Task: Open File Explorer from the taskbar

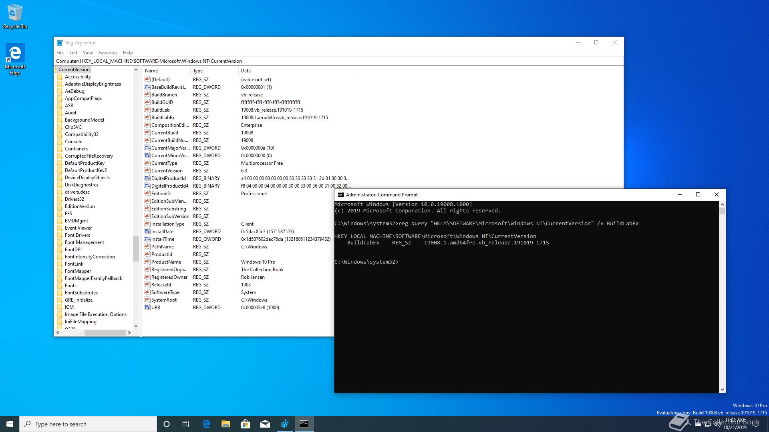Action: click(226, 424)
